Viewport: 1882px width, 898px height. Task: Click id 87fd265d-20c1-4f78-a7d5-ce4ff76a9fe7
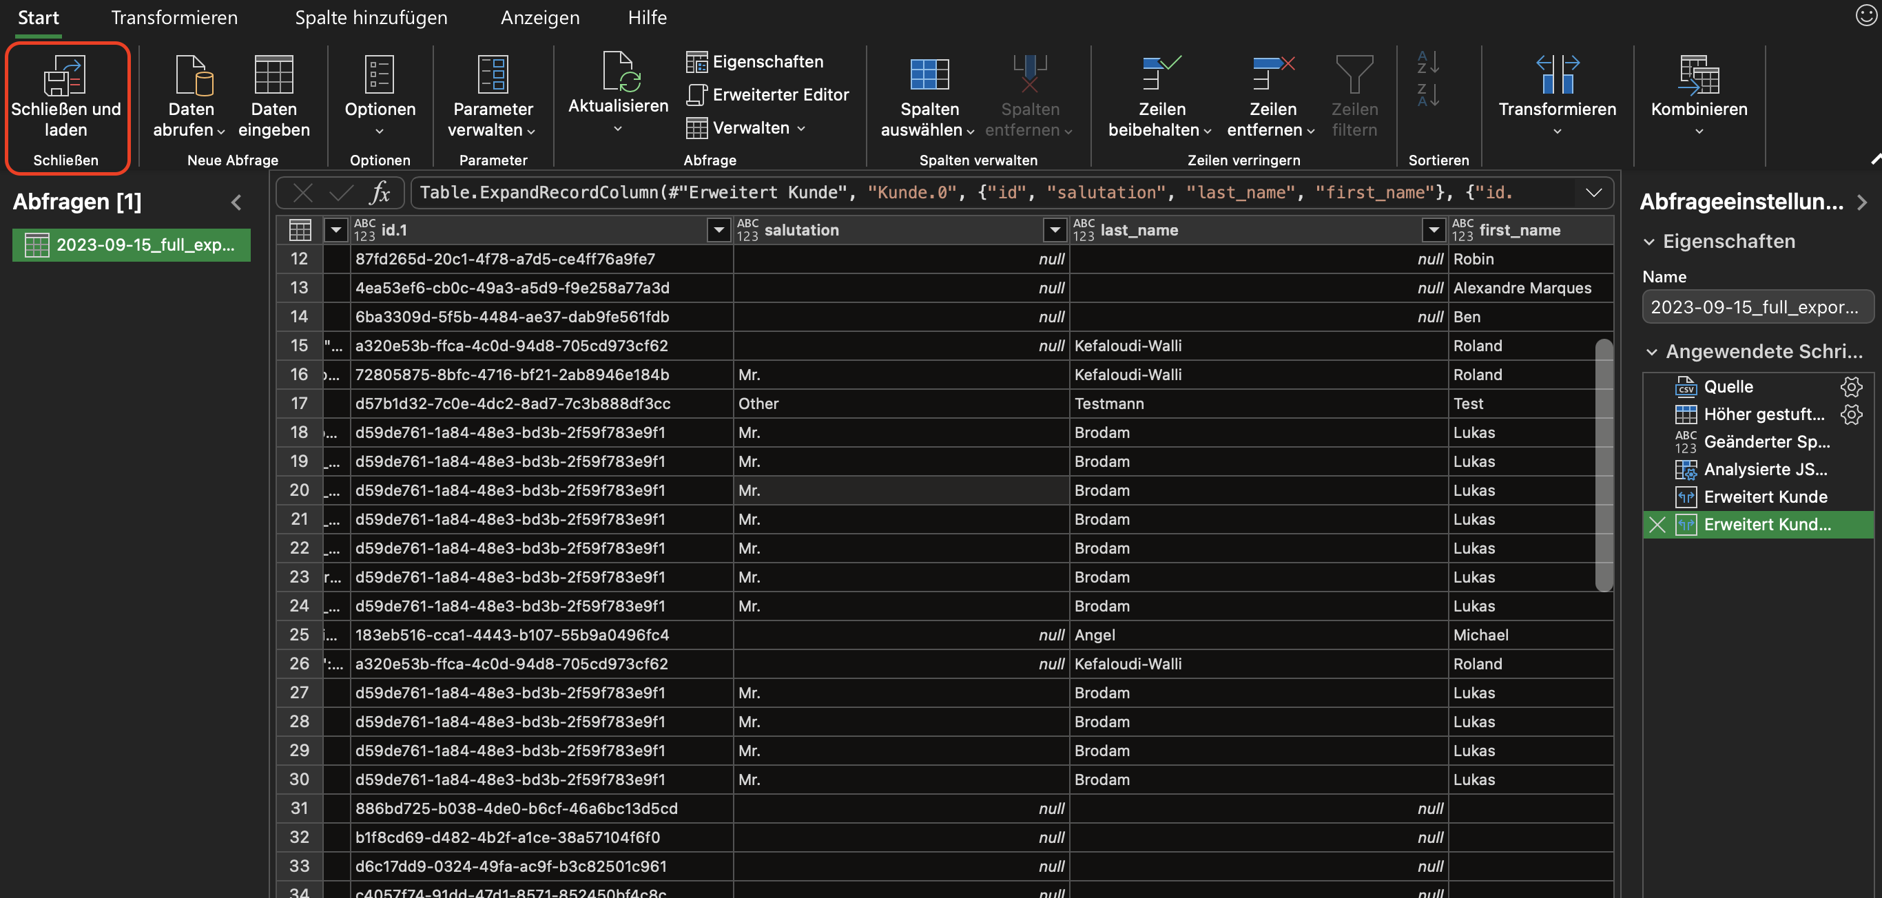541,259
